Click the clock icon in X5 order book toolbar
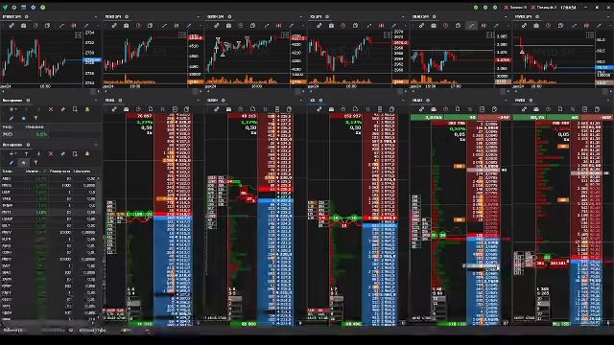 (x=343, y=109)
